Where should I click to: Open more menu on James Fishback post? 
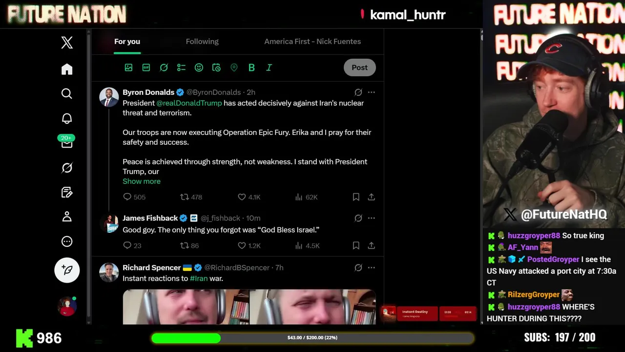coord(372,218)
